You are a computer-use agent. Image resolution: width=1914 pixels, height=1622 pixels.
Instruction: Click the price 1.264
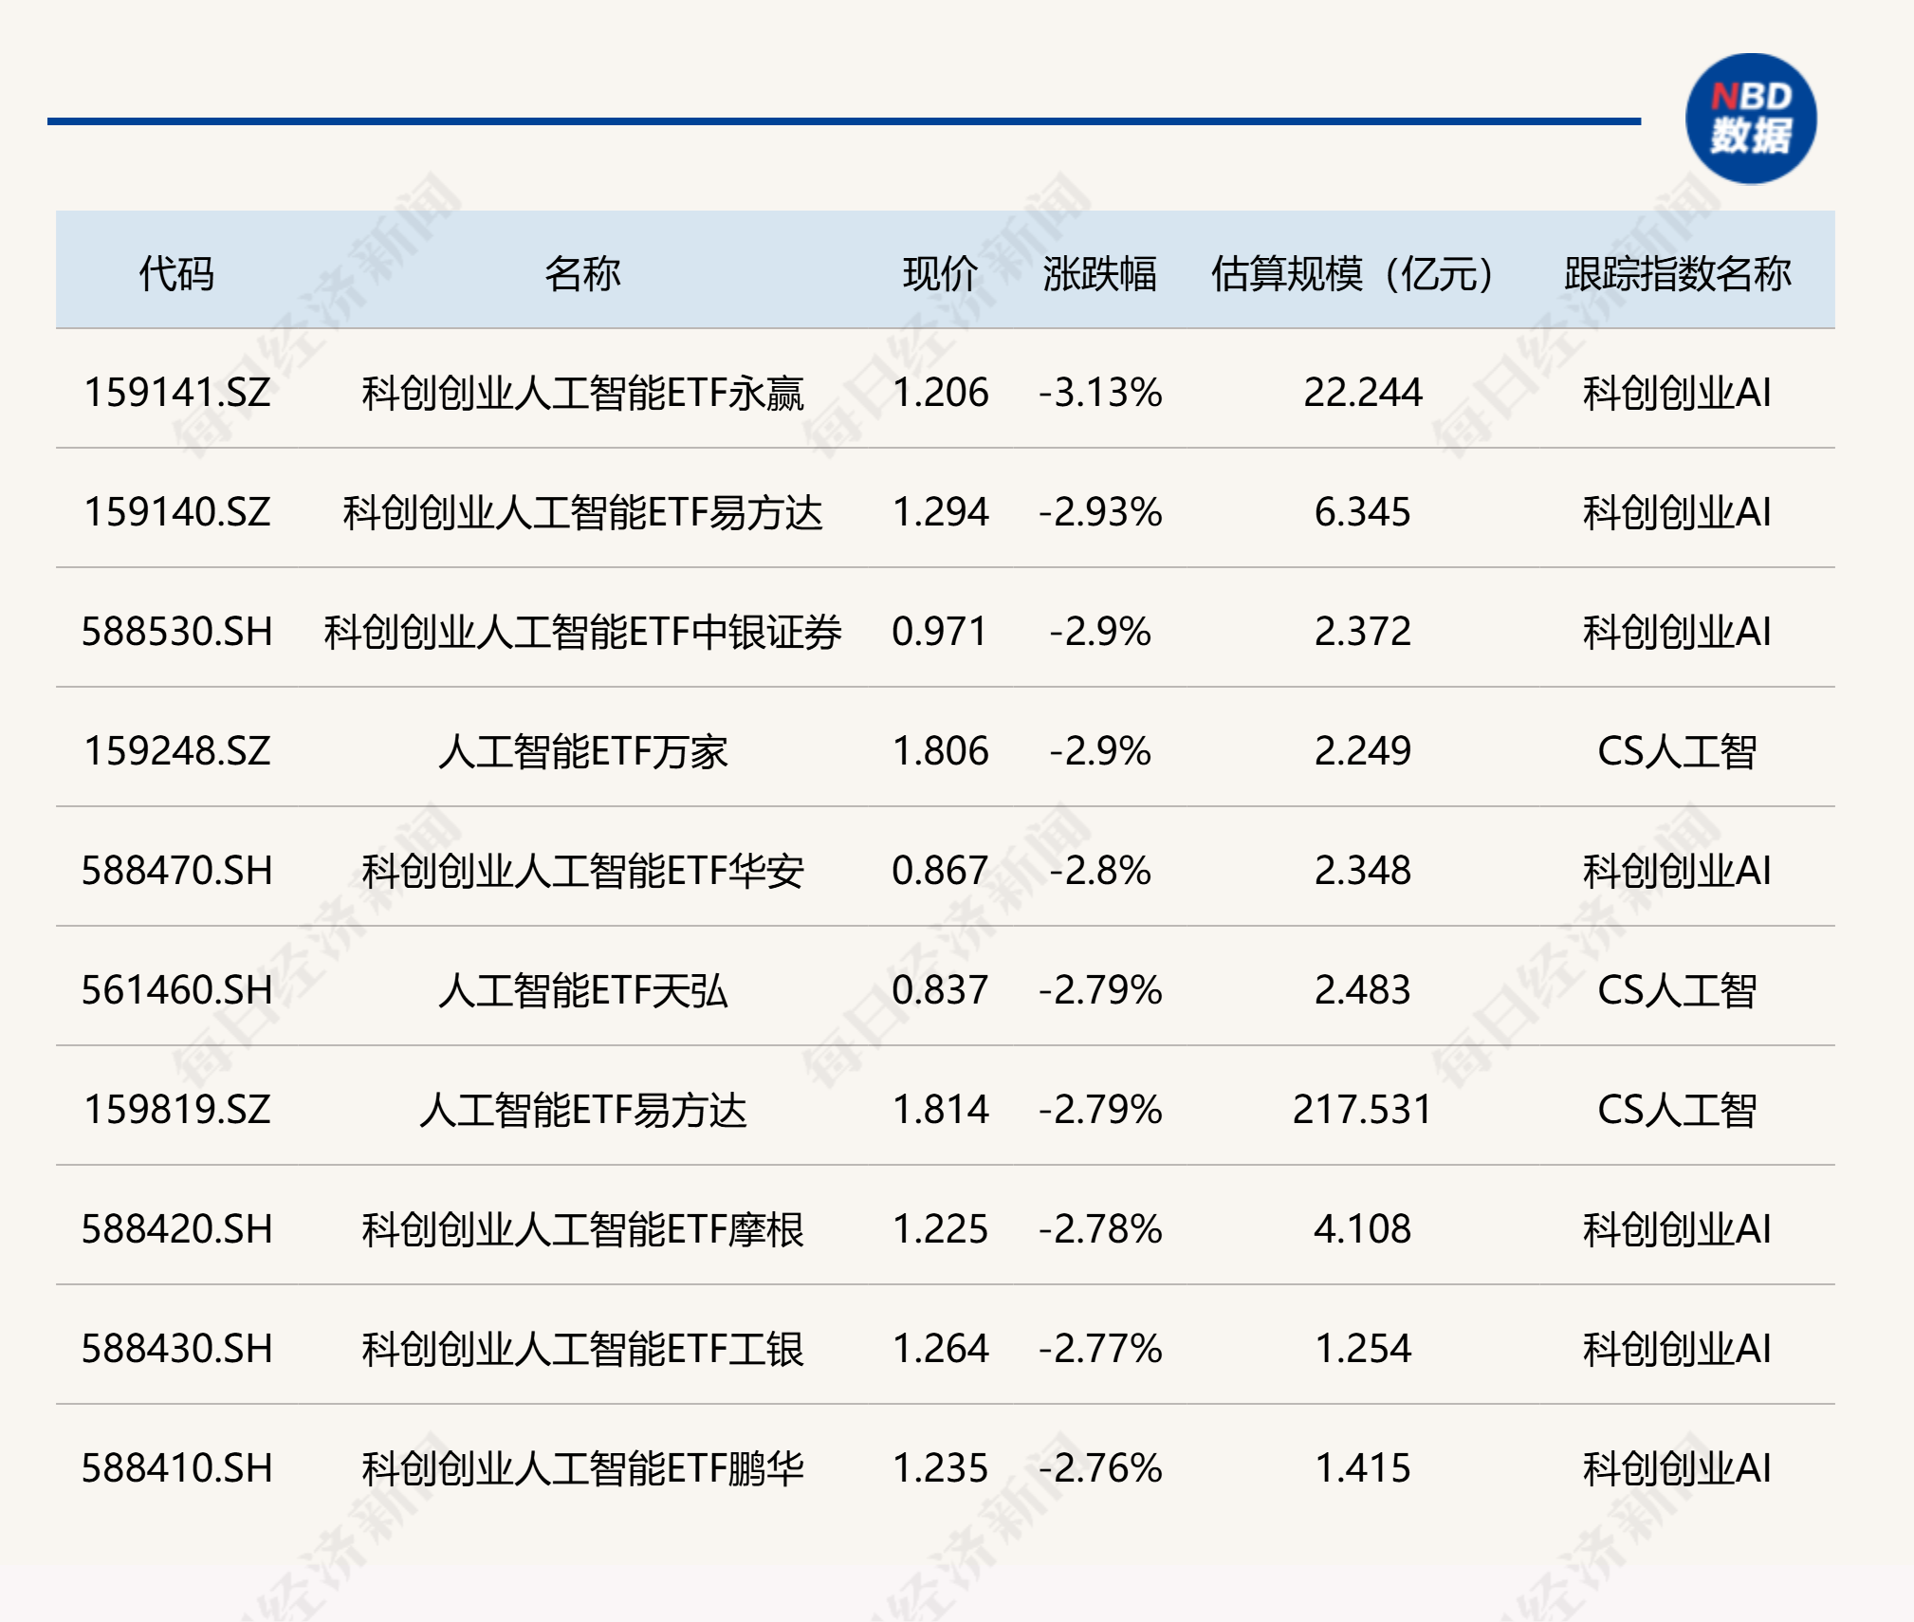(x=940, y=1349)
